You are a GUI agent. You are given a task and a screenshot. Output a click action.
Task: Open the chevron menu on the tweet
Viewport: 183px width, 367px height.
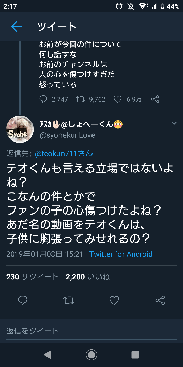pos(174,123)
